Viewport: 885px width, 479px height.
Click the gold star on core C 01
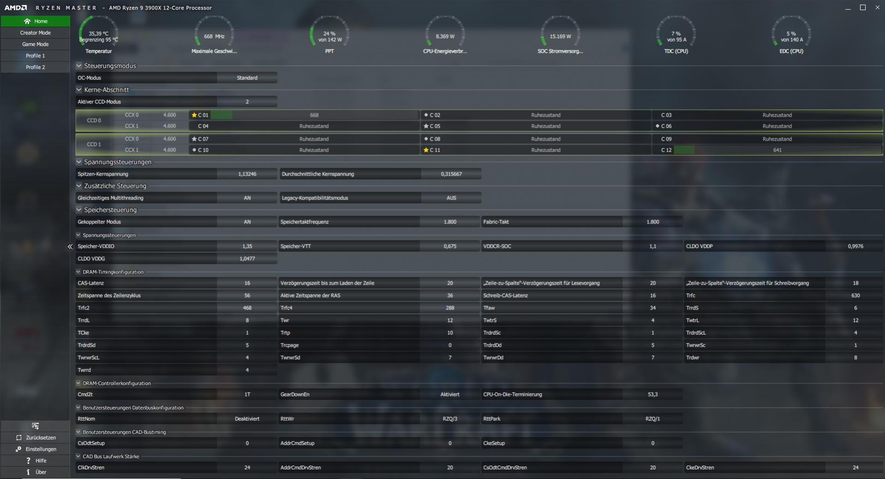tap(194, 115)
